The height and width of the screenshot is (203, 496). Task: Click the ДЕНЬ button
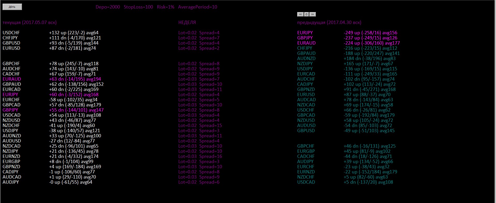[x=12, y=7]
